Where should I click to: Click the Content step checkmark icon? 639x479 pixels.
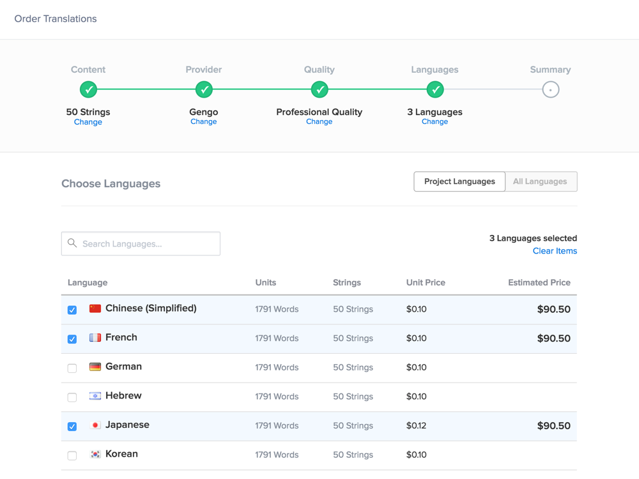pos(88,90)
